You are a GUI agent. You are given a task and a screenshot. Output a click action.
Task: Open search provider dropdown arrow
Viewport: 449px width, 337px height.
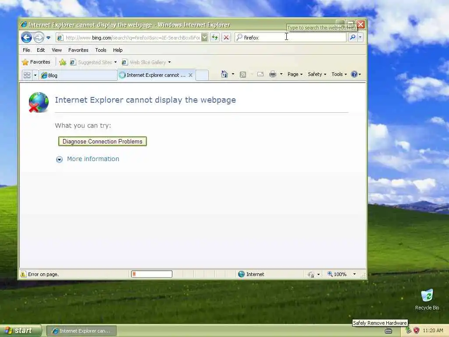point(360,37)
